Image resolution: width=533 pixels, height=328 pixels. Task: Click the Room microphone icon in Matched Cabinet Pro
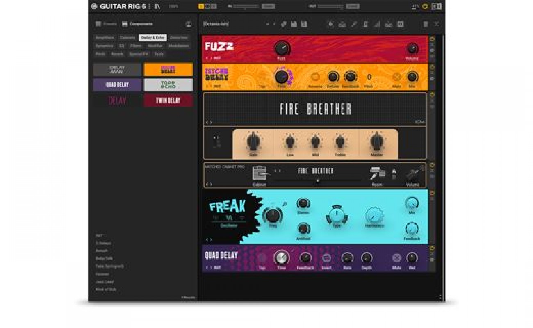click(377, 173)
